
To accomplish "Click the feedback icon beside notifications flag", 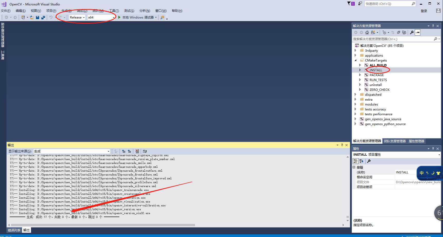I will (360, 4).
